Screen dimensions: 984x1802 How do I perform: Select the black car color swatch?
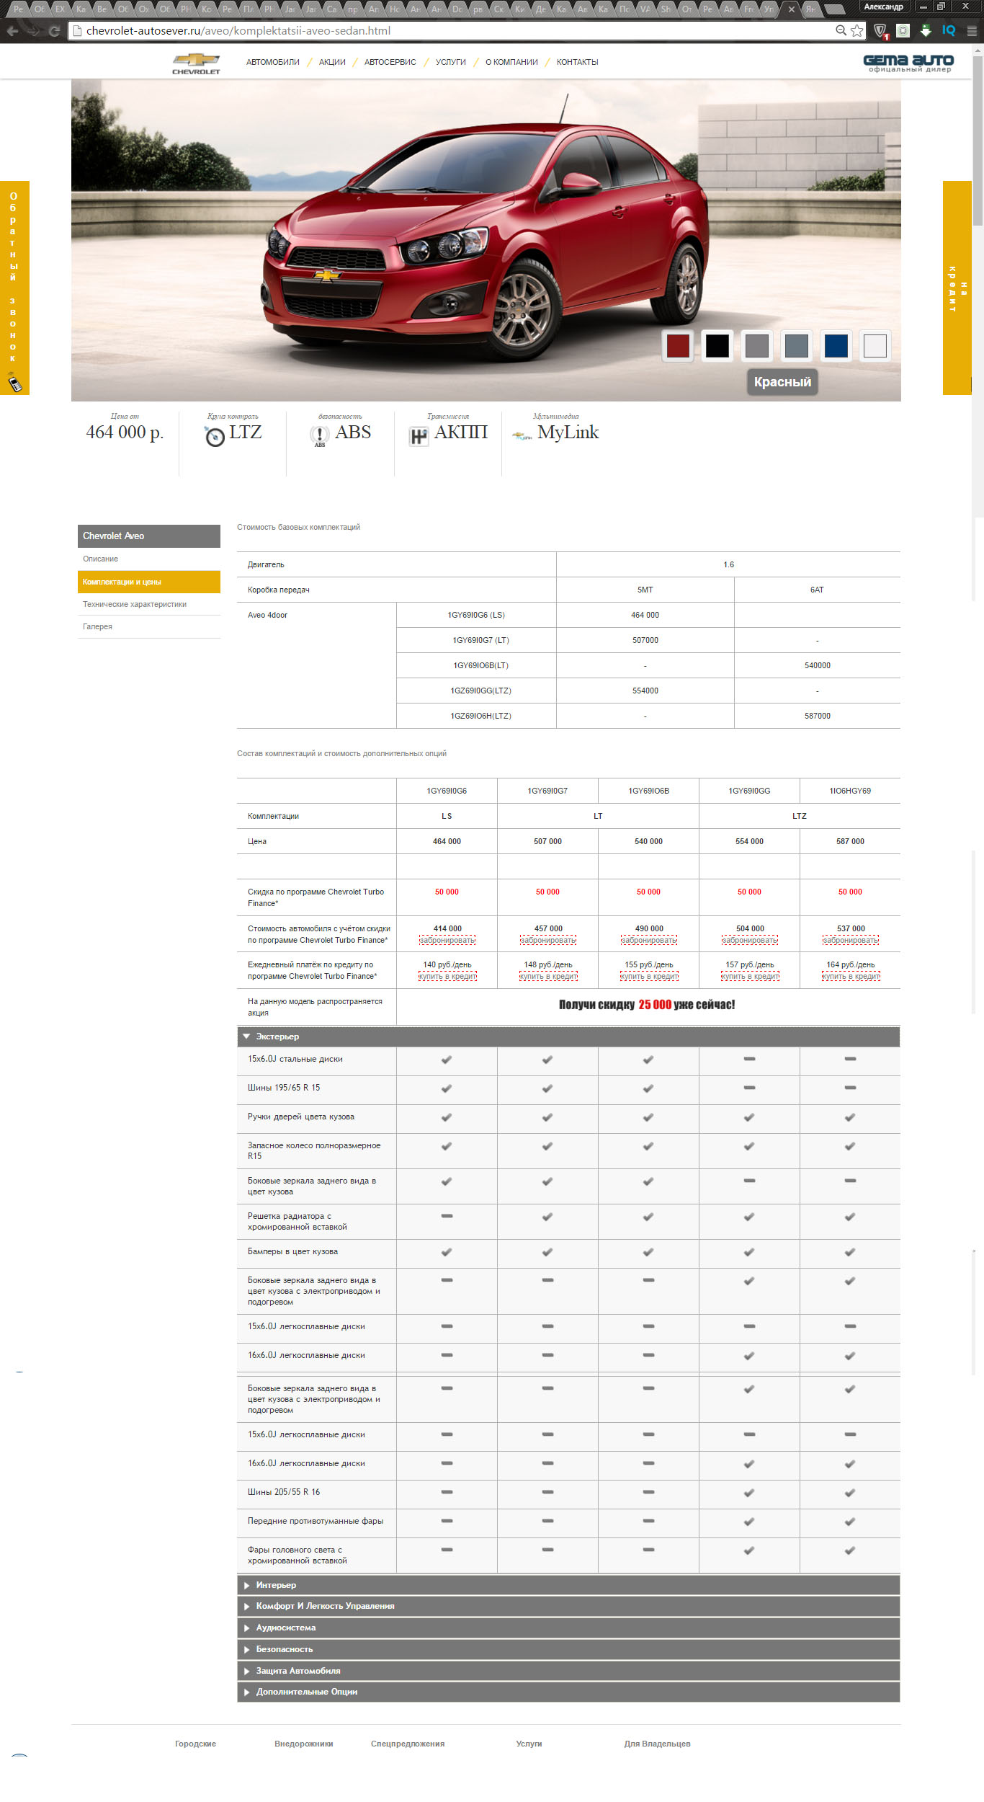[x=717, y=346]
